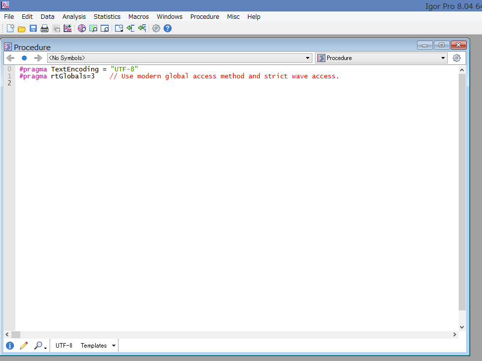This screenshot has width=482, height=361.
Task: Open the Templates dropdown menu
Action: 98,346
